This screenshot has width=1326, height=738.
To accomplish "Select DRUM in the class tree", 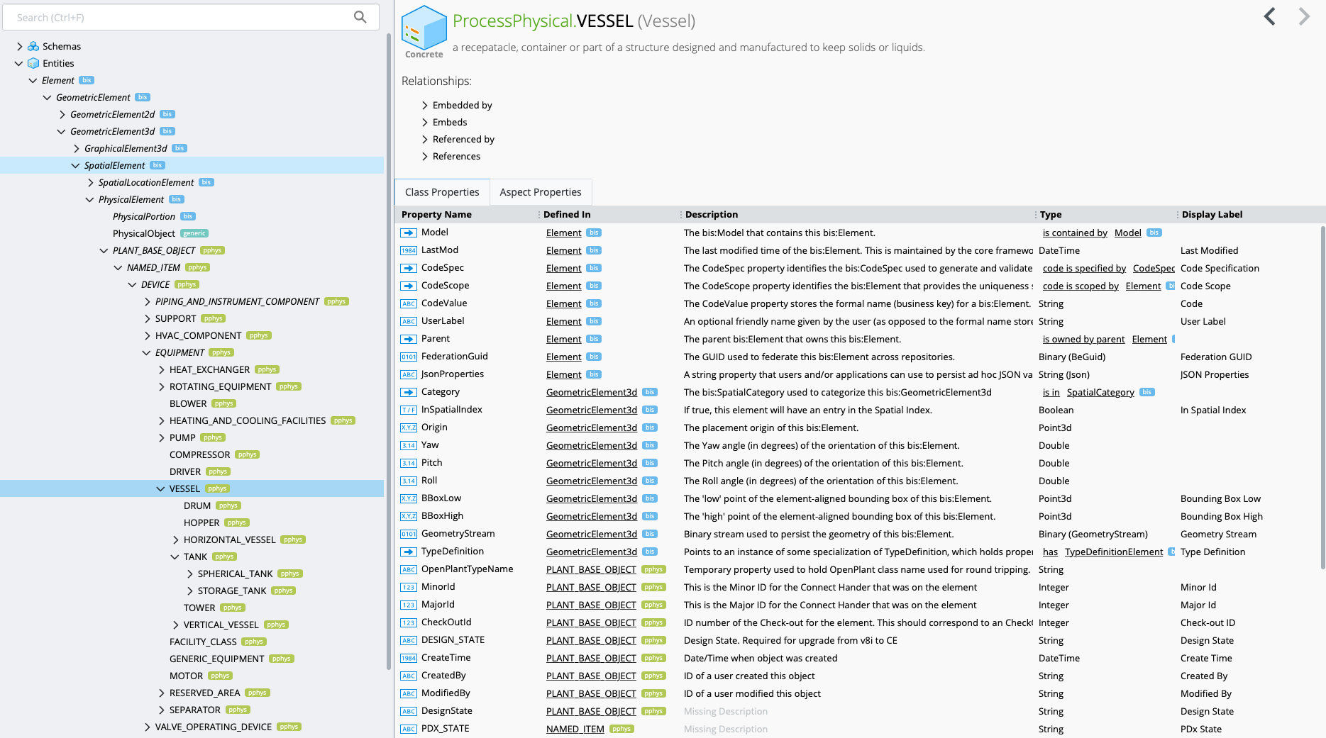I will click(x=197, y=505).
